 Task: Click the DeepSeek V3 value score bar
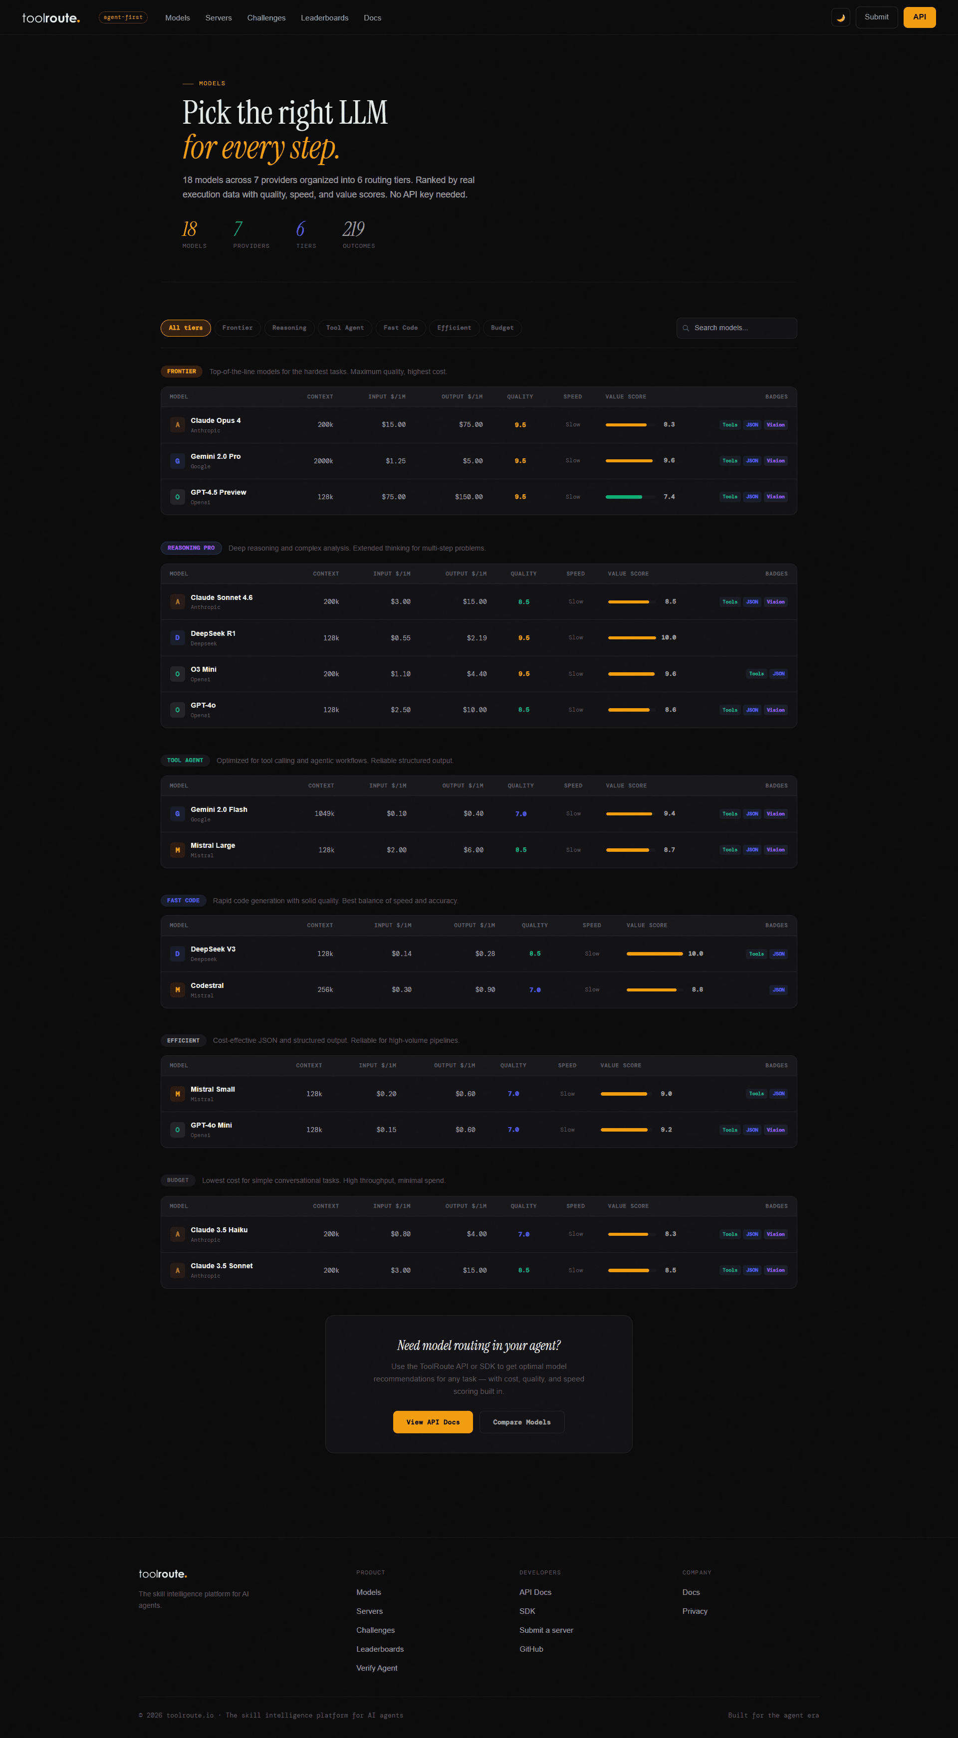point(654,954)
